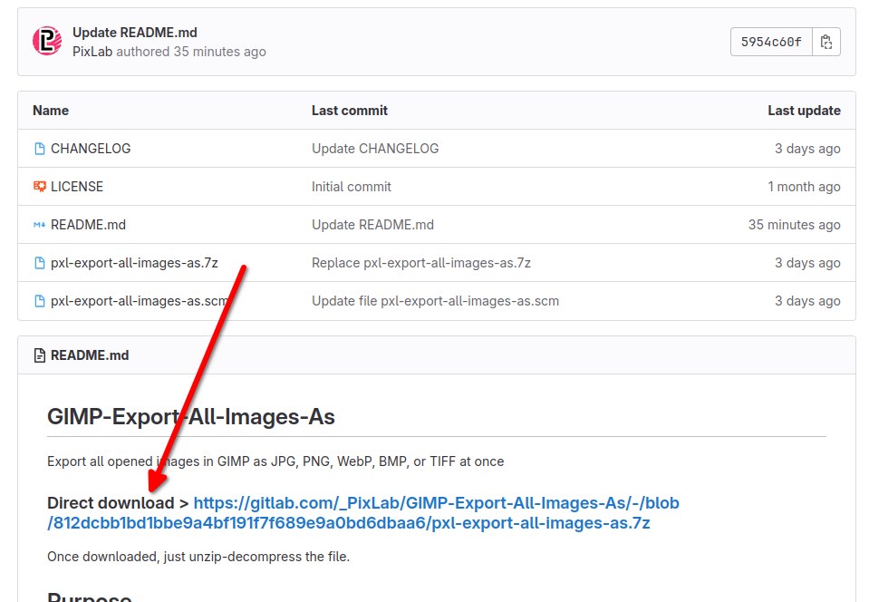Click the README.md panel header title
Screen dimensions: 869x602
90,355
